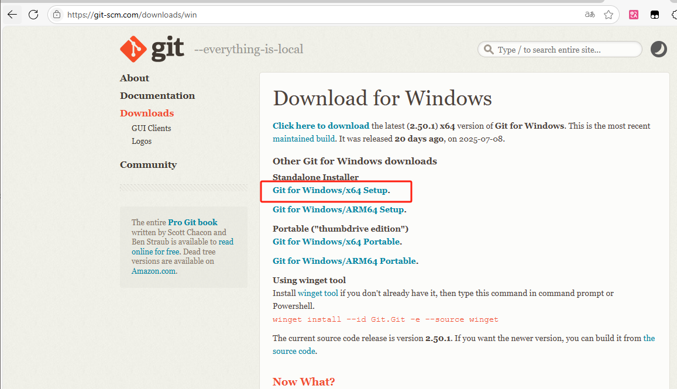Click the 'Using winget tool' heading
The height and width of the screenshot is (389, 677).
click(309, 280)
